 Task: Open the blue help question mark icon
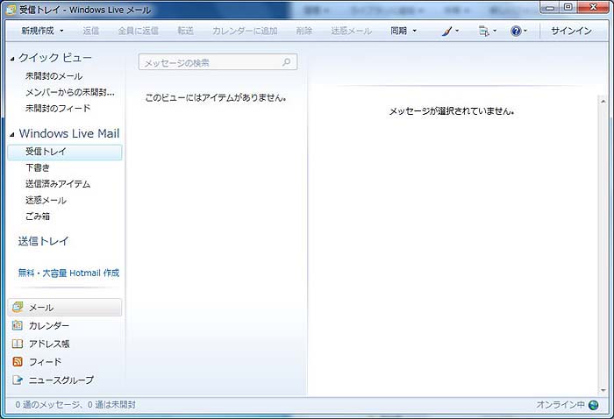click(x=517, y=31)
